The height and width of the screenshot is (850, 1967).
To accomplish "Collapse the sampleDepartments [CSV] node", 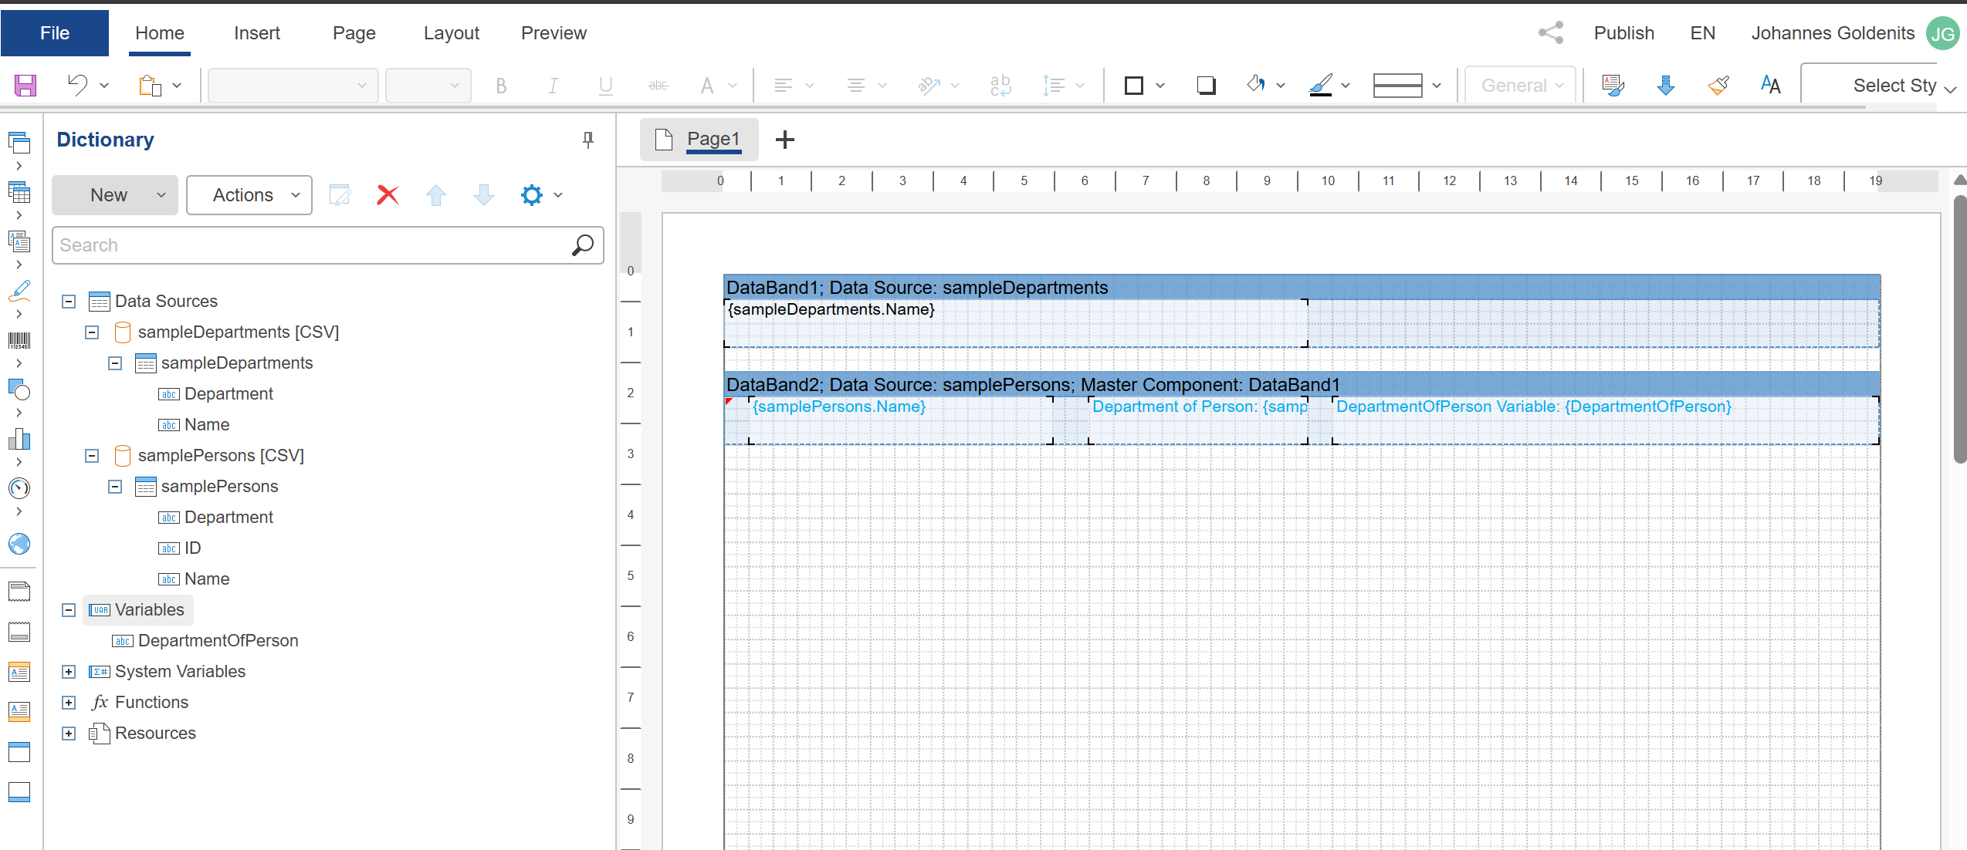I will coord(92,332).
